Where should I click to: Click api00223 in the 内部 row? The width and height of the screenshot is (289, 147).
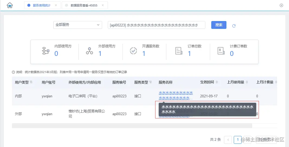tap(119, 96)
